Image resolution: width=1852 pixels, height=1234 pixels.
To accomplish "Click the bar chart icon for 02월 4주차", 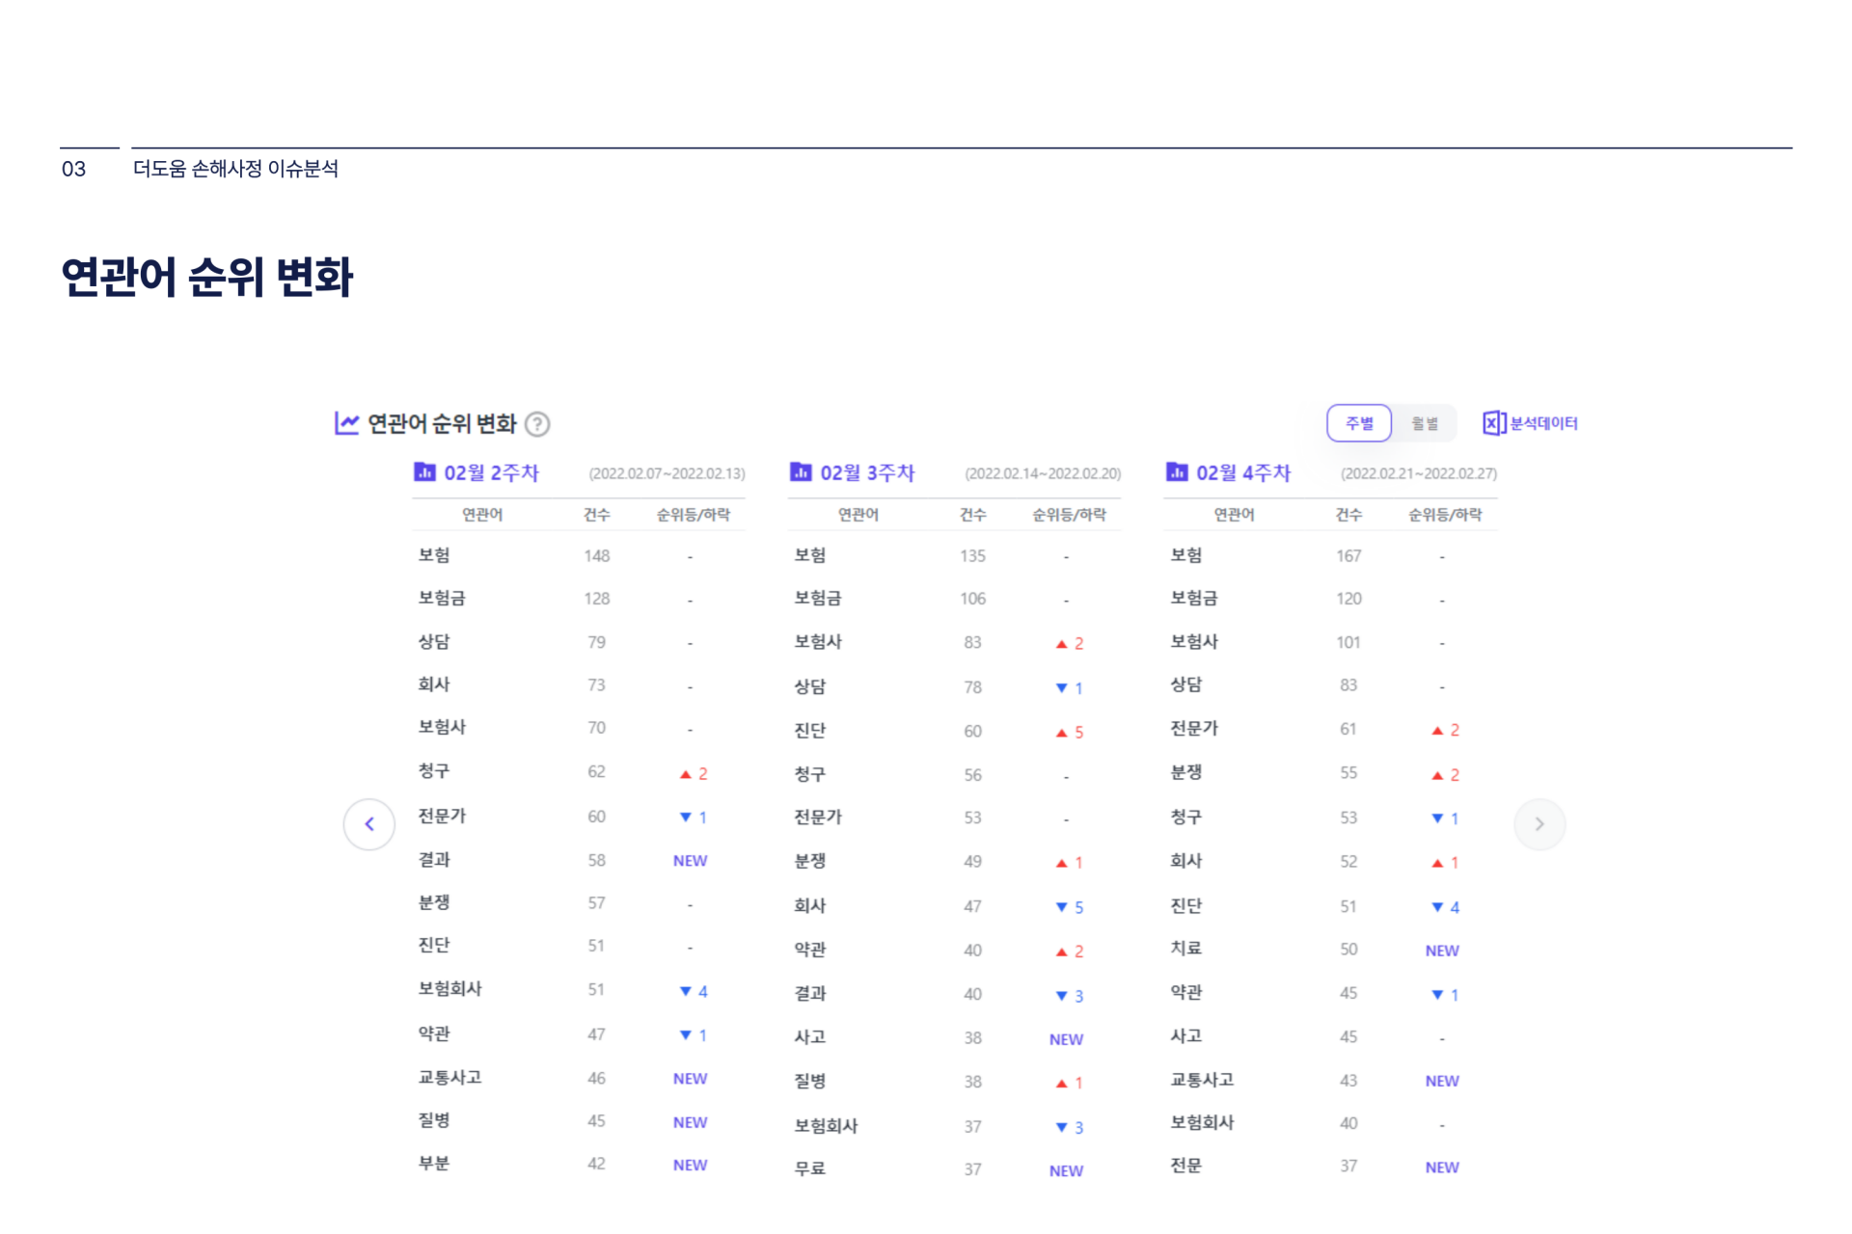I will click(1177, 472).
